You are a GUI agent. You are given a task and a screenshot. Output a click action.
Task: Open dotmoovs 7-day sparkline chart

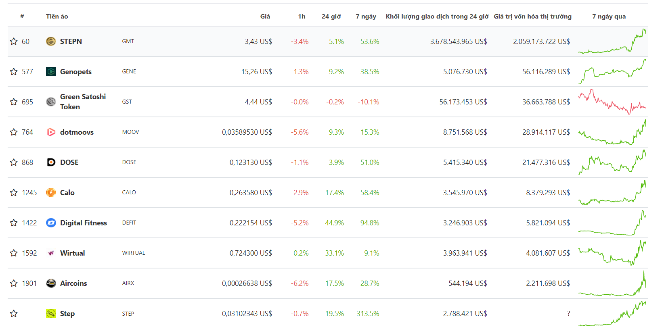click(612, 132)
